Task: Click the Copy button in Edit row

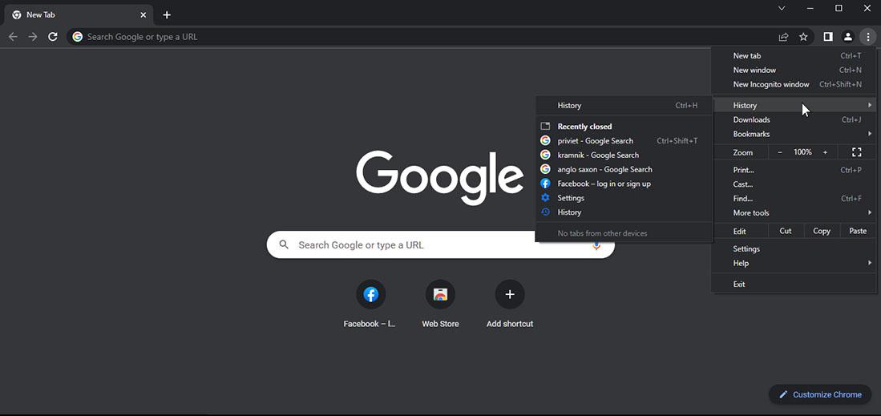Action: (x=822, y=231)
